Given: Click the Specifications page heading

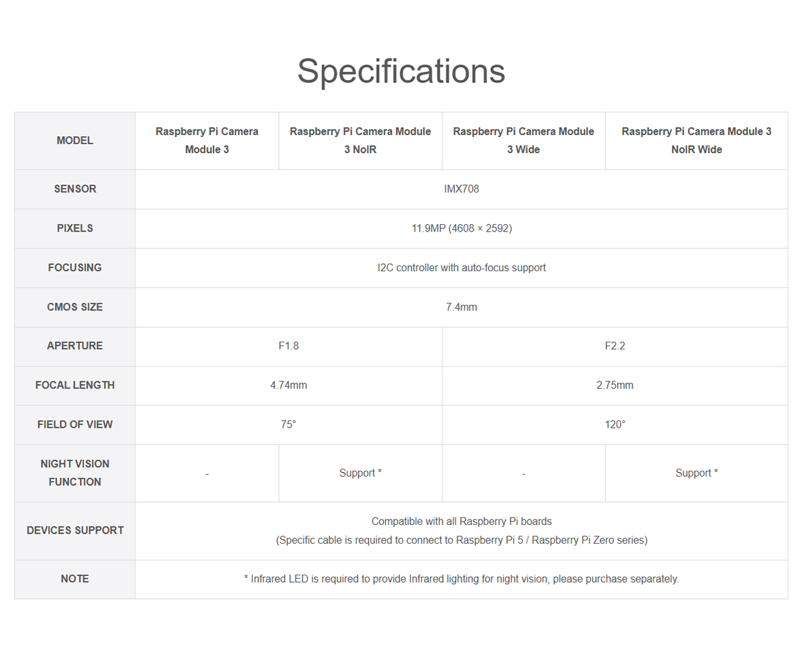Looking at the screenshot, I should click(x=401, y=71).
